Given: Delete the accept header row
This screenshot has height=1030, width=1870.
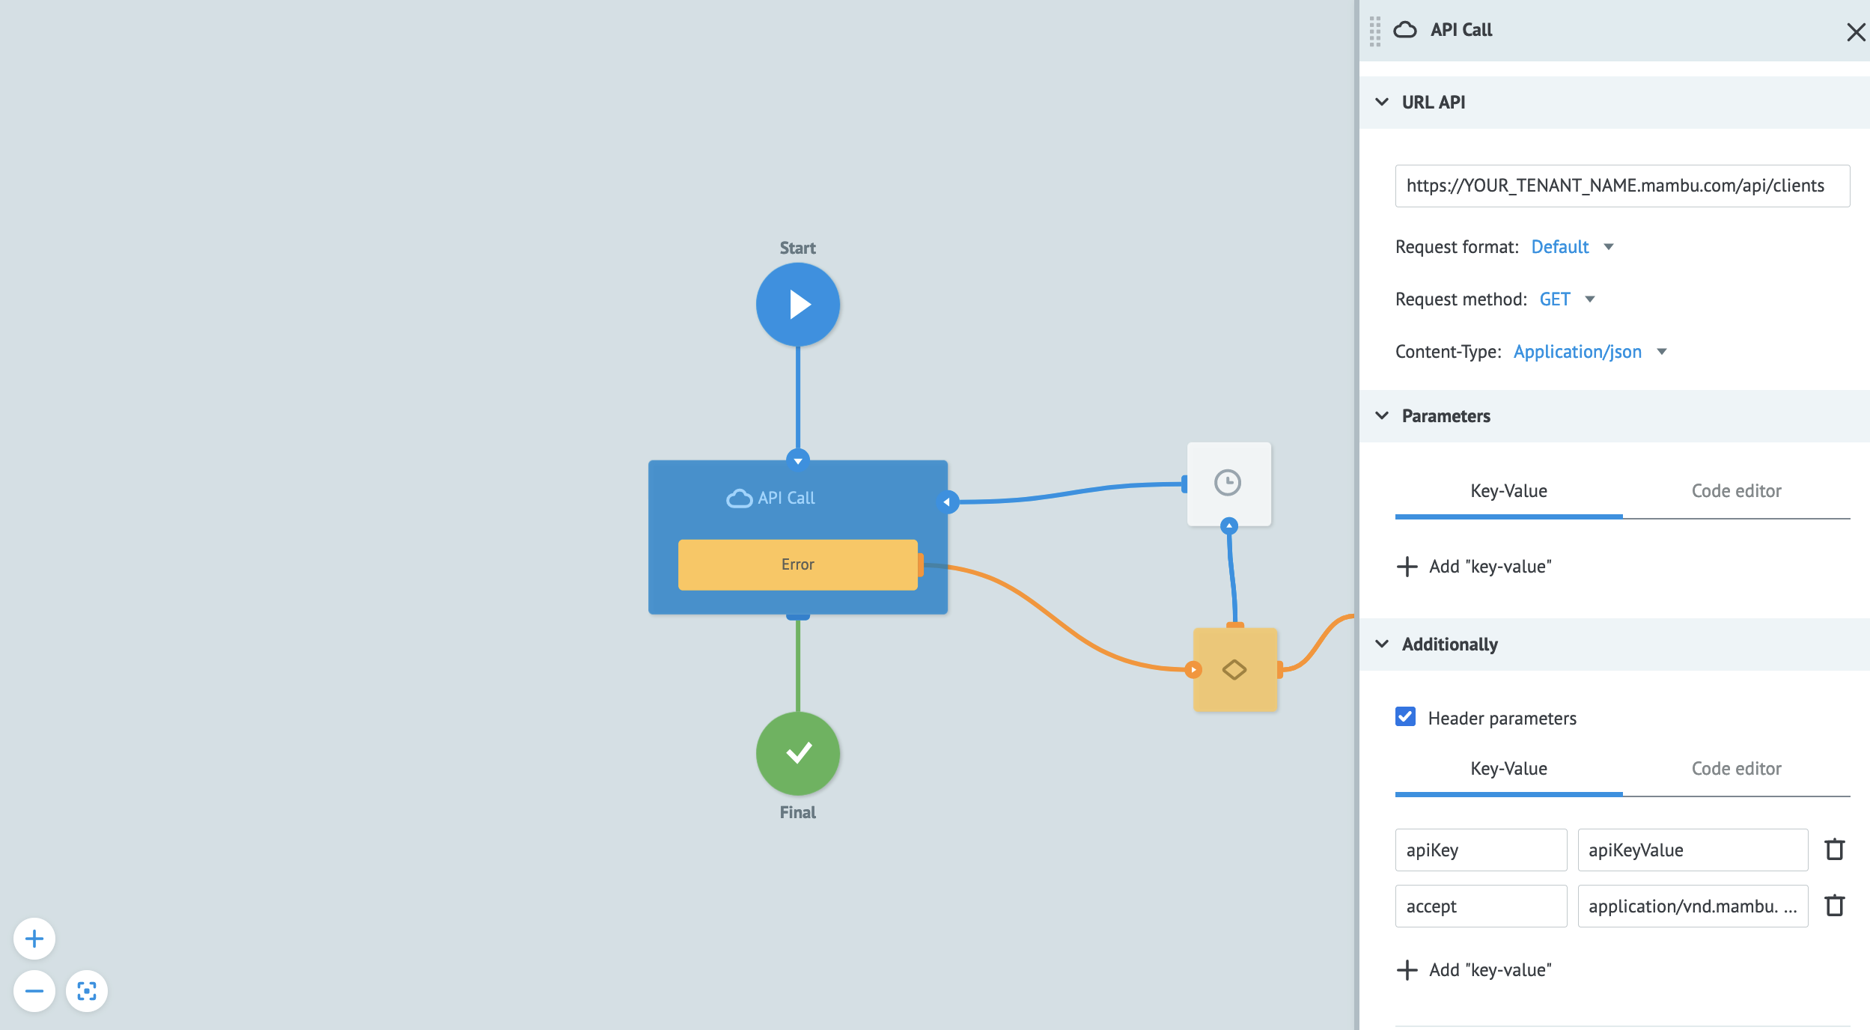Looking at the screenshot, I should tap(1834, 905).
